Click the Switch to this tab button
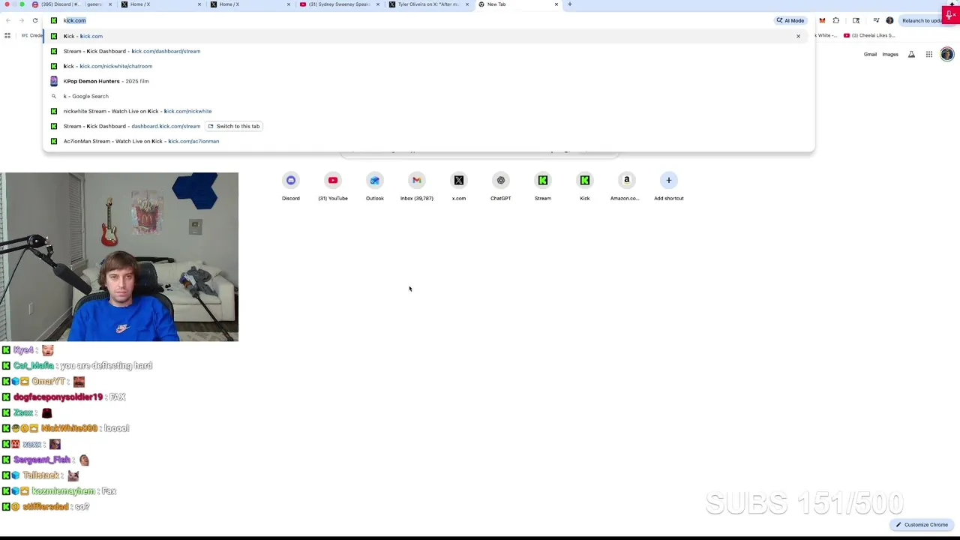960x540 pixels. tap(234, 126)
